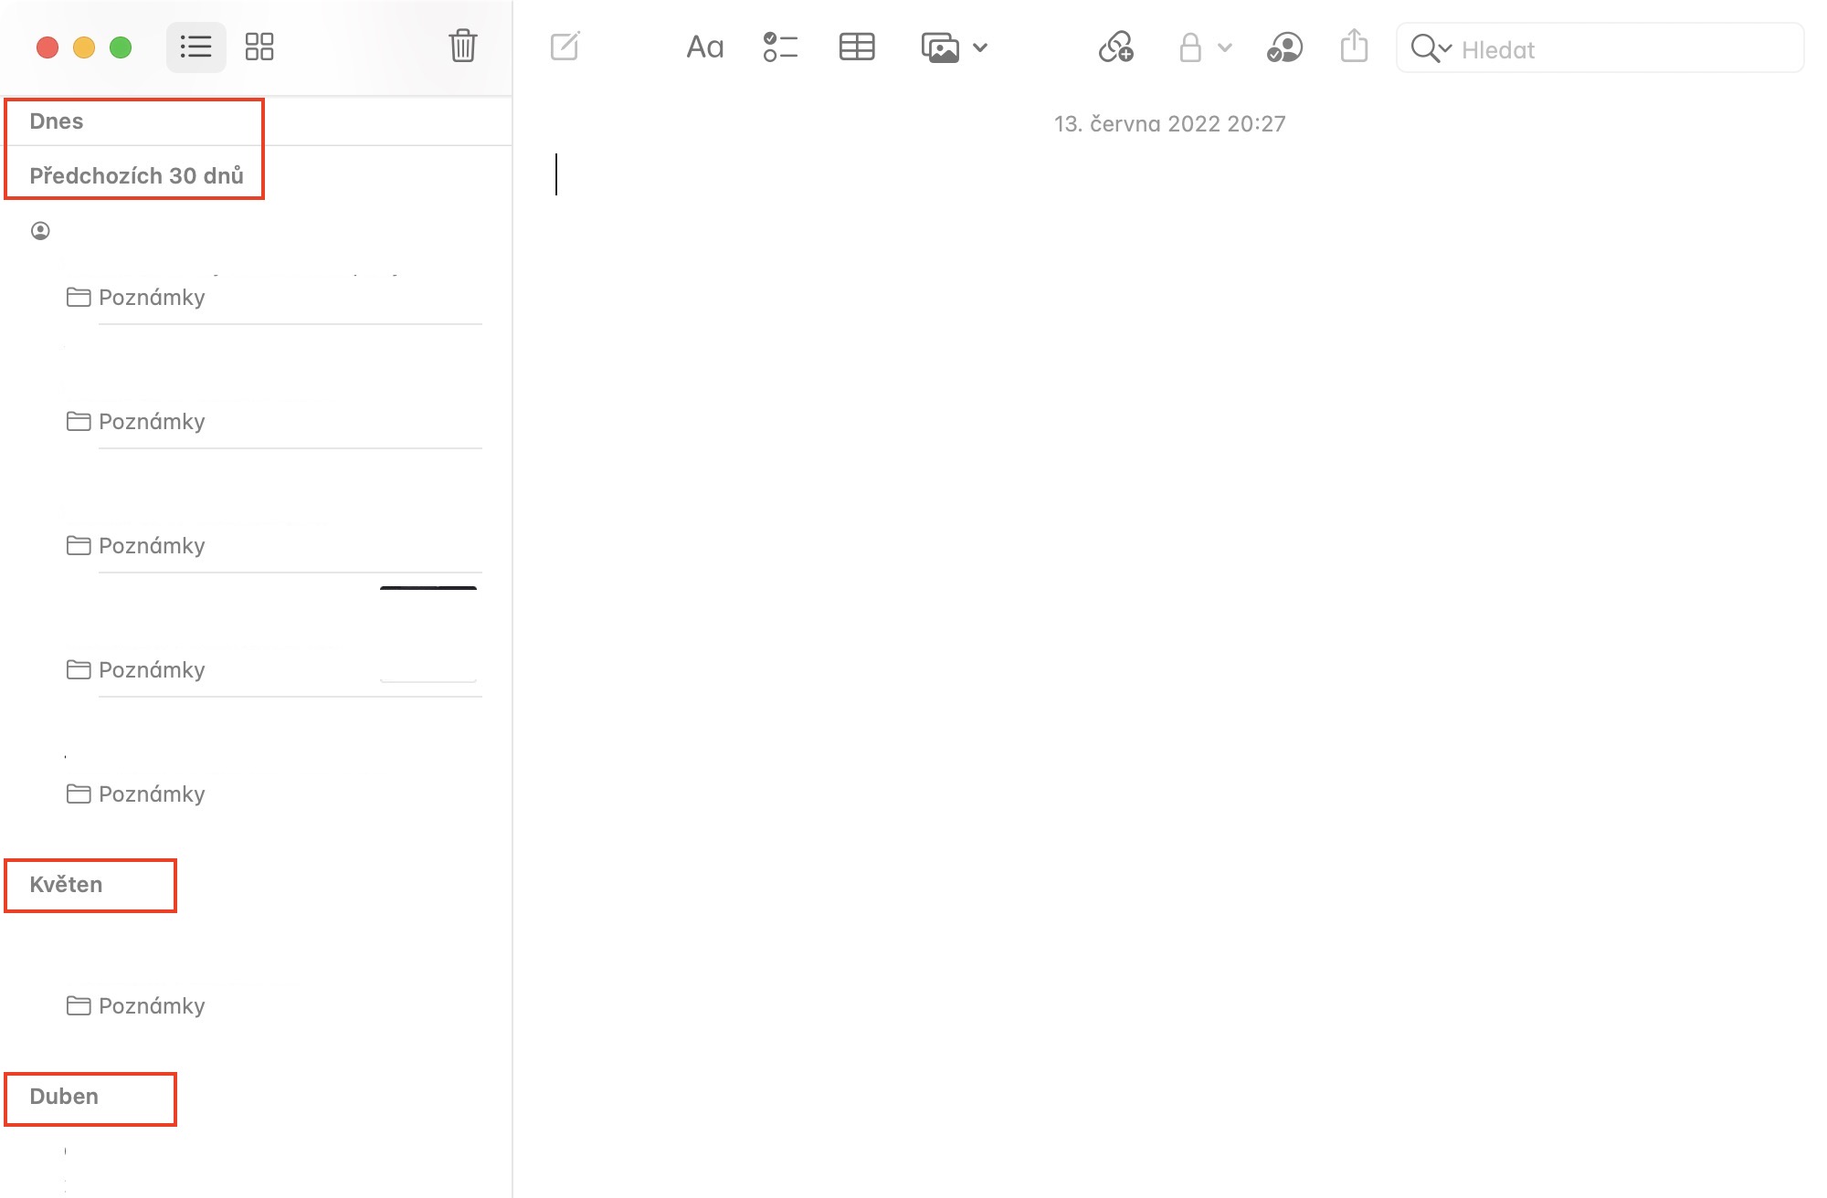
Task: Open the collaboration people icon
Action: tap(1284, 47)
